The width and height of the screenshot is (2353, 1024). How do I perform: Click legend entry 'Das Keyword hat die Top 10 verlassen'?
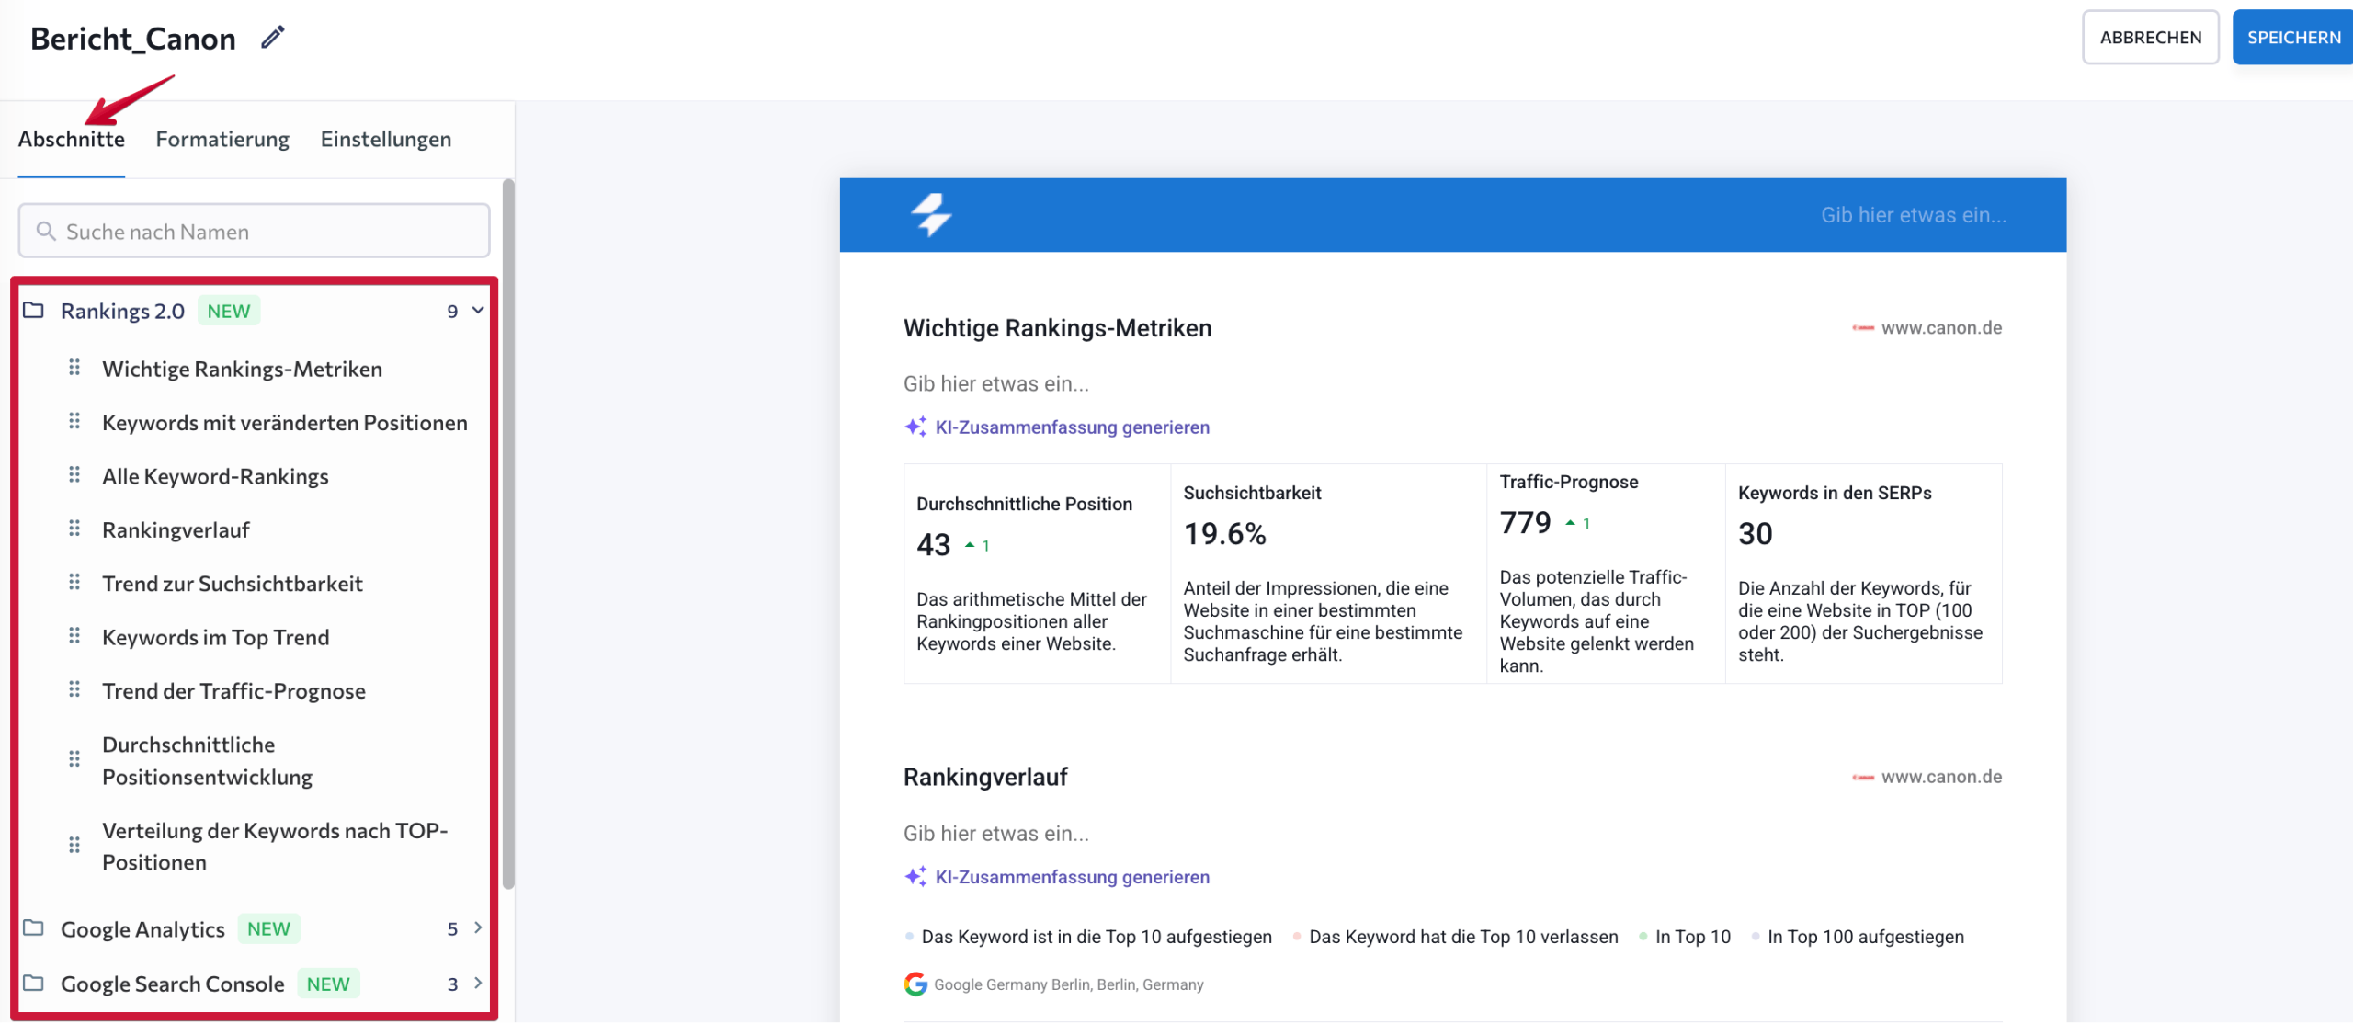click(x=1463, y=936)
